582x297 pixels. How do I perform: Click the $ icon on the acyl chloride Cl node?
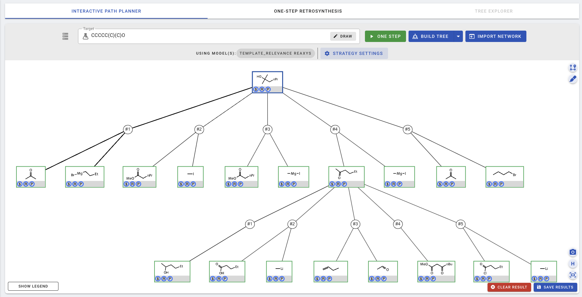(477, 279)
